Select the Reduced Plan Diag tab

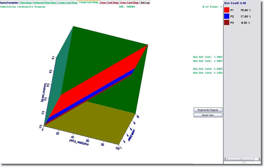point(45,3)
